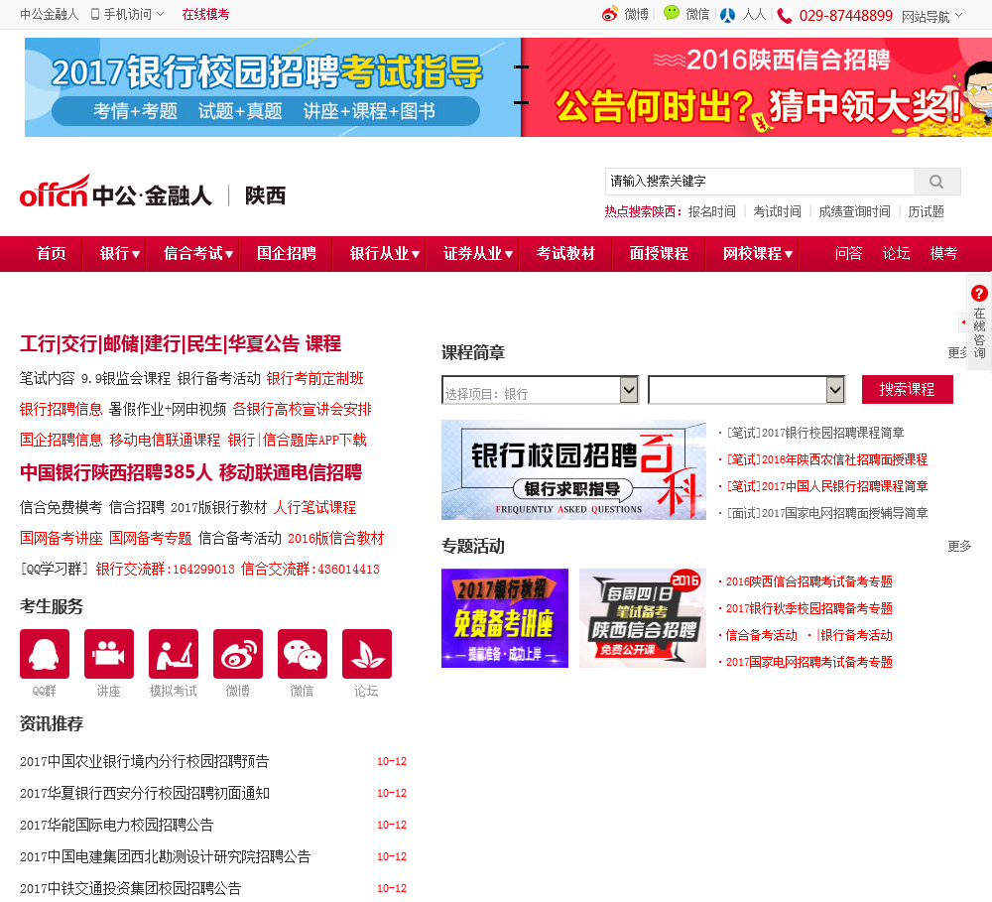This screenshot has height=902, width=992.
Task: Open 银行|信合题库APP下载 link
Action: coord(298,440)
